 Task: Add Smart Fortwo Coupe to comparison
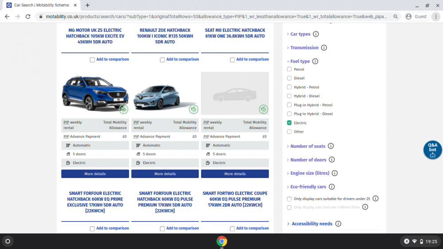coord(232,229)
